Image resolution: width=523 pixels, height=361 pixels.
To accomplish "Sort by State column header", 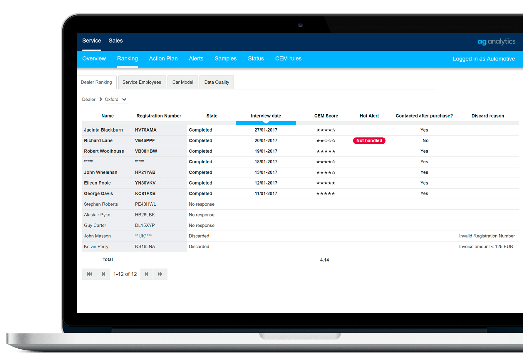I will [212, 116].
